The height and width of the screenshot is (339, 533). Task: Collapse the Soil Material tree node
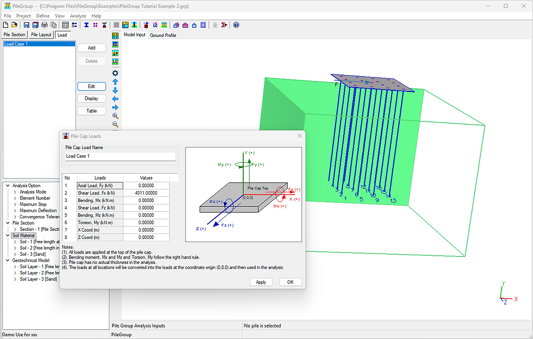[8, 235]
